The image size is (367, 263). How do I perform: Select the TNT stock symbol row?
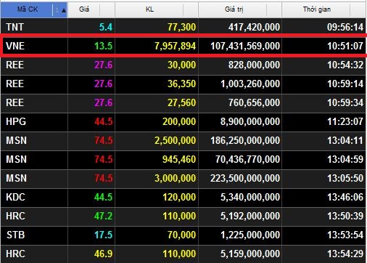point(183,27)
